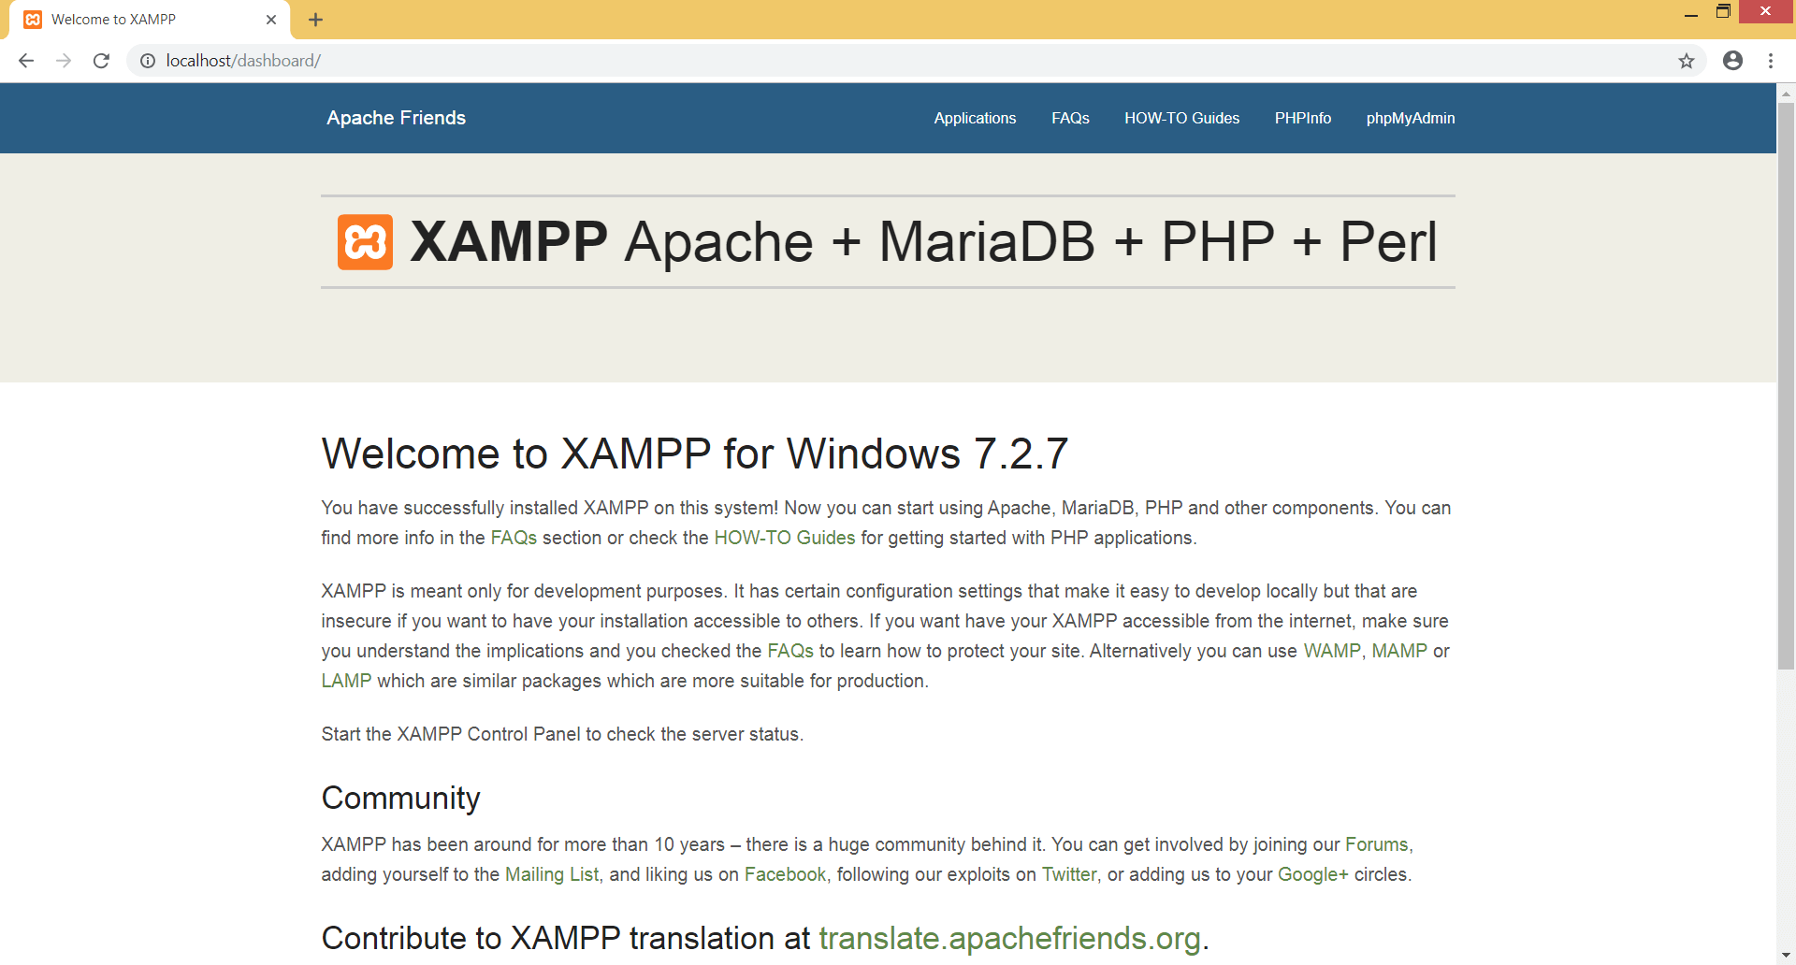Click the orange XAMPP logo in the header
The height and width of the screenshot is (965, 1796).
[x=365, y=242]
